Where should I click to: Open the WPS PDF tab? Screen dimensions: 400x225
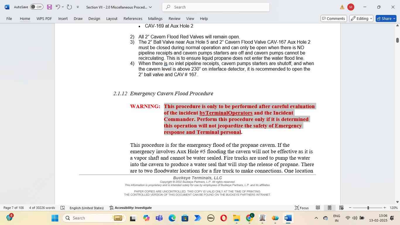[x=44, y=18]
